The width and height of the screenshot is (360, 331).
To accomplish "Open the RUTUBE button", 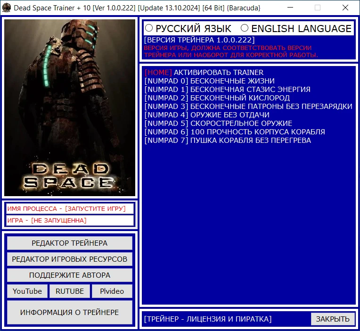I will [70, 291].
